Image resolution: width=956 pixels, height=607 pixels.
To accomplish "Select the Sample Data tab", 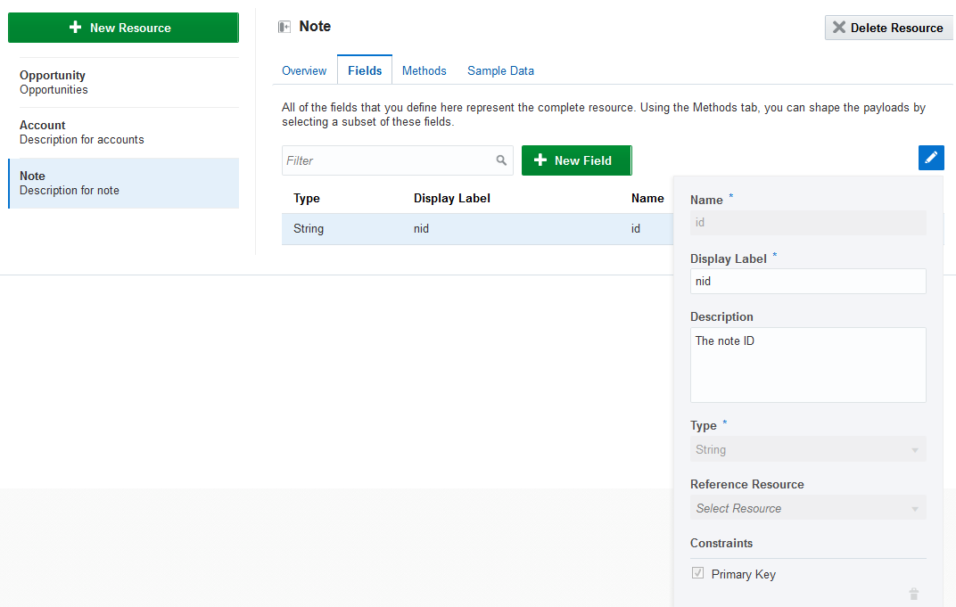I will [500, 70].
